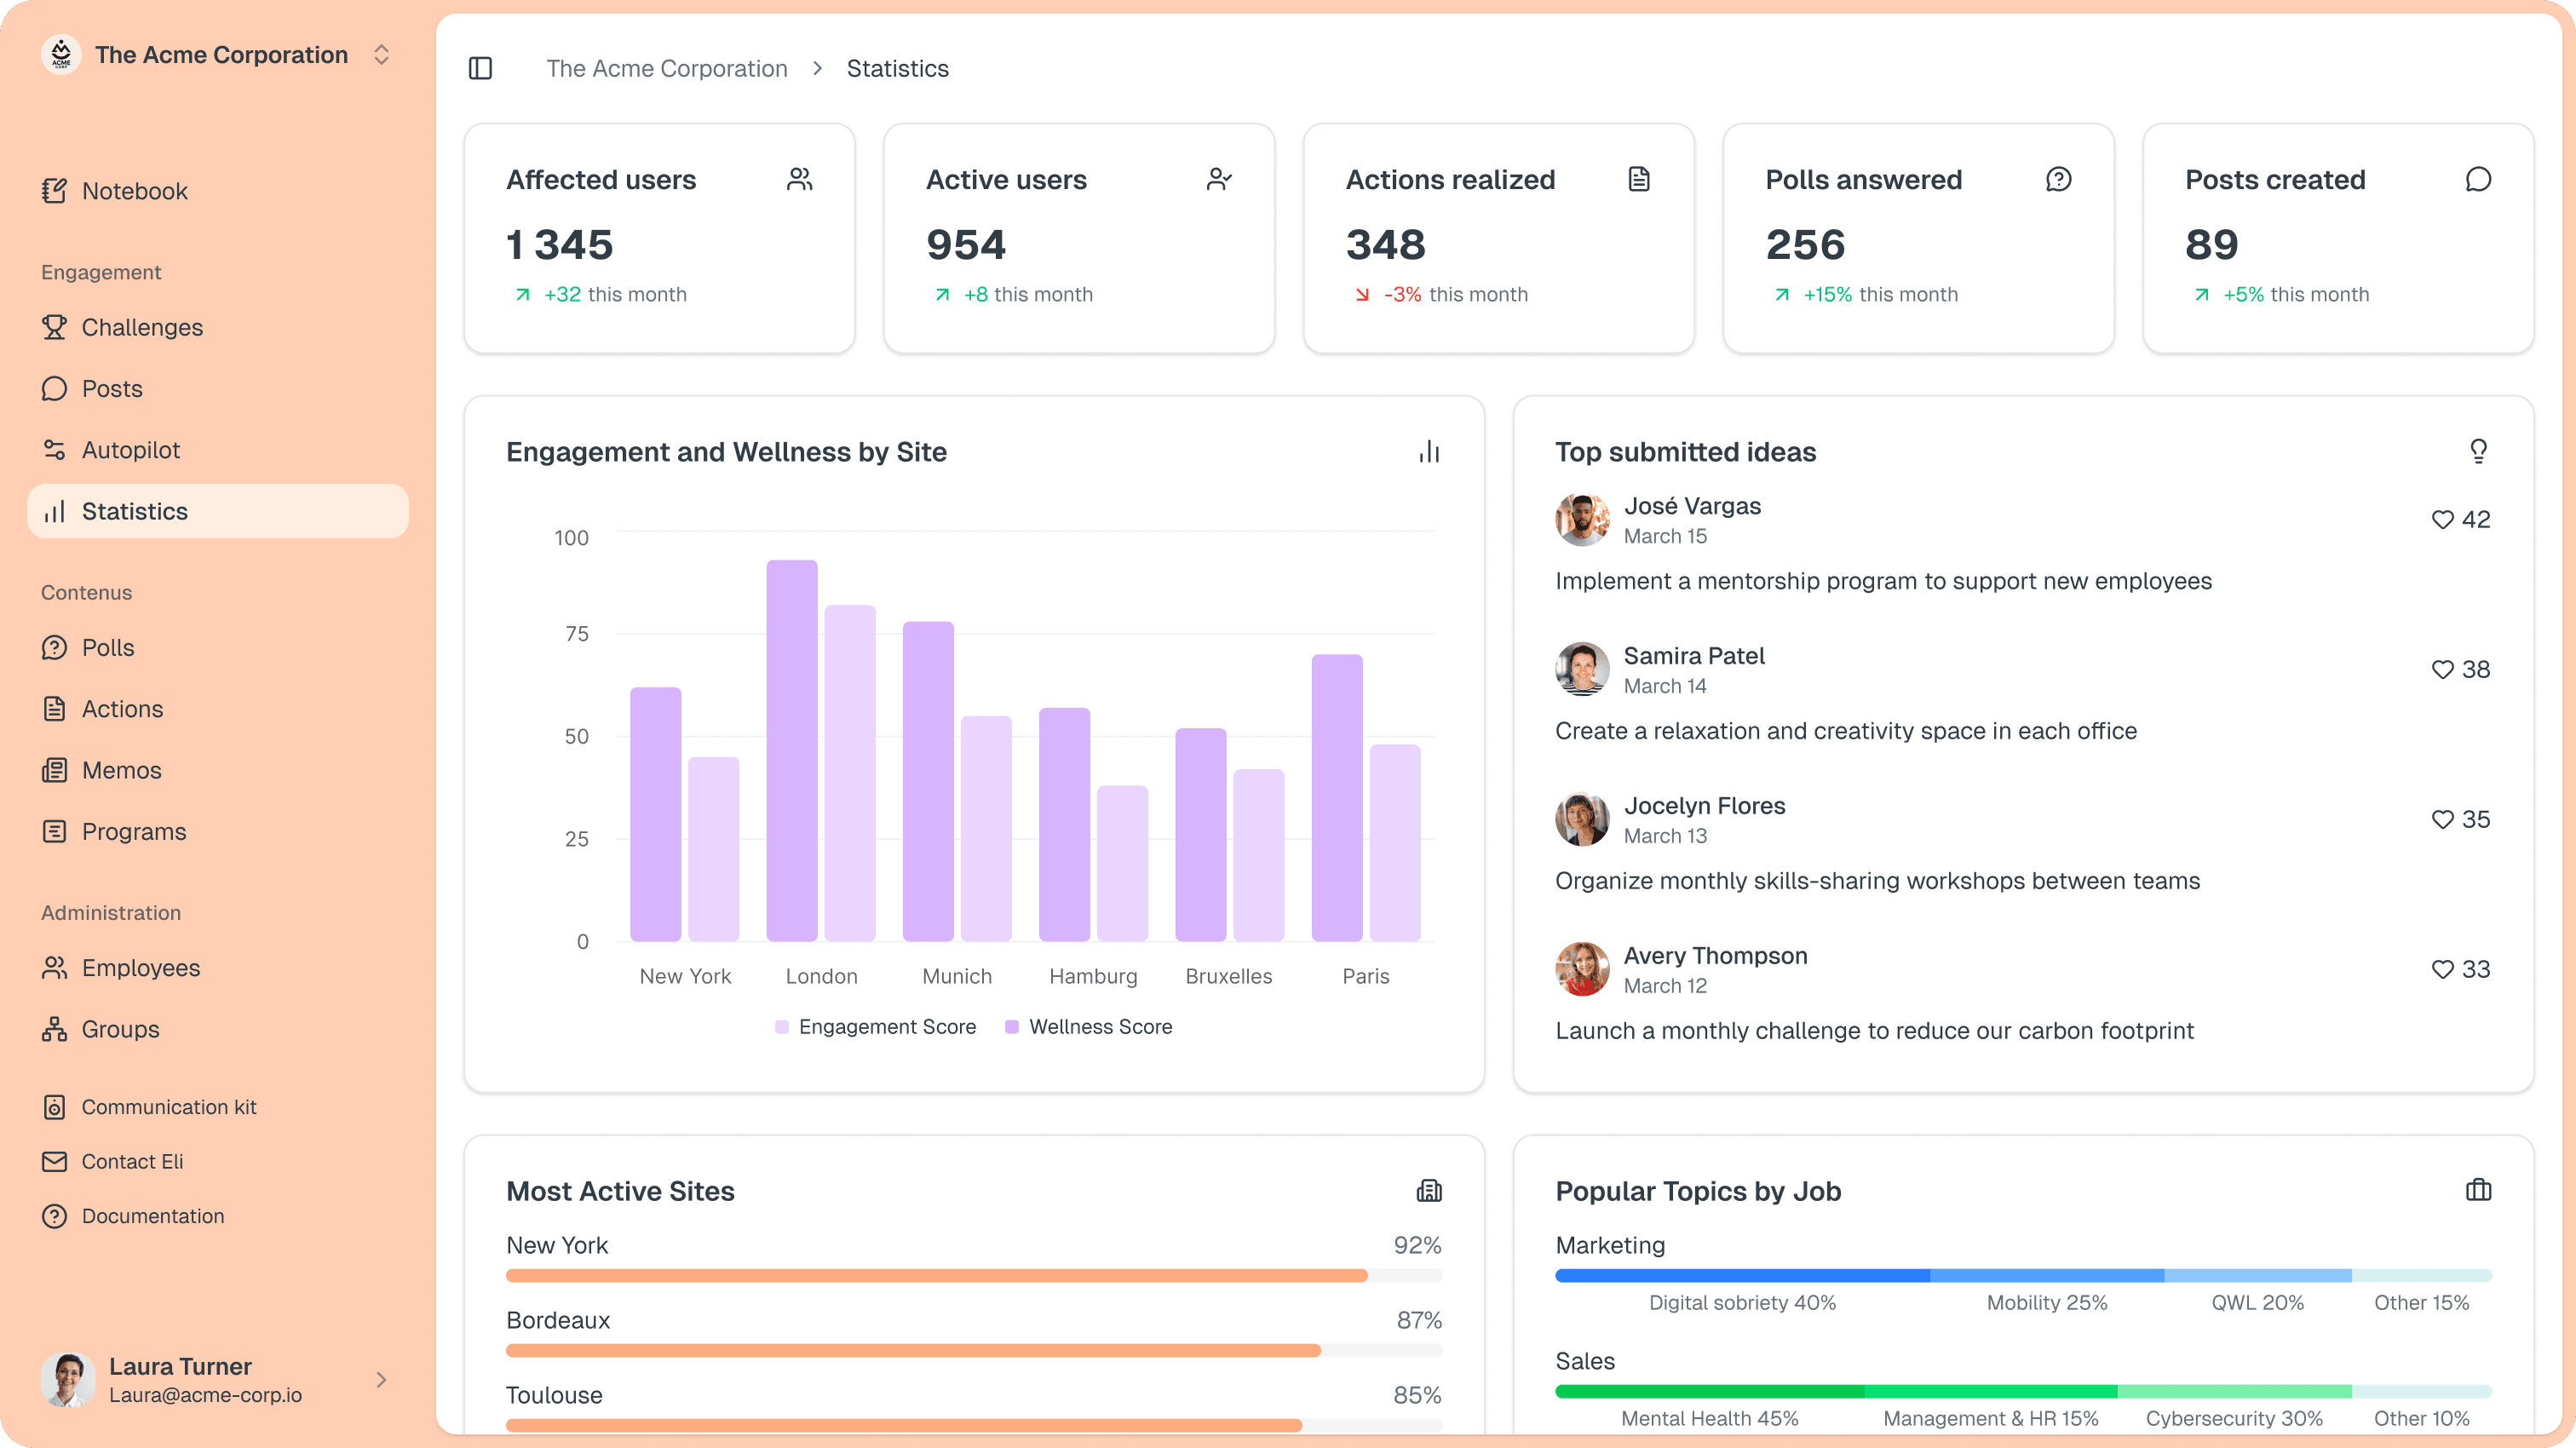This screenshot has height=1448, width=2576.
Task: Click the Actions icon under Contenus
Action: pos(55,708)
